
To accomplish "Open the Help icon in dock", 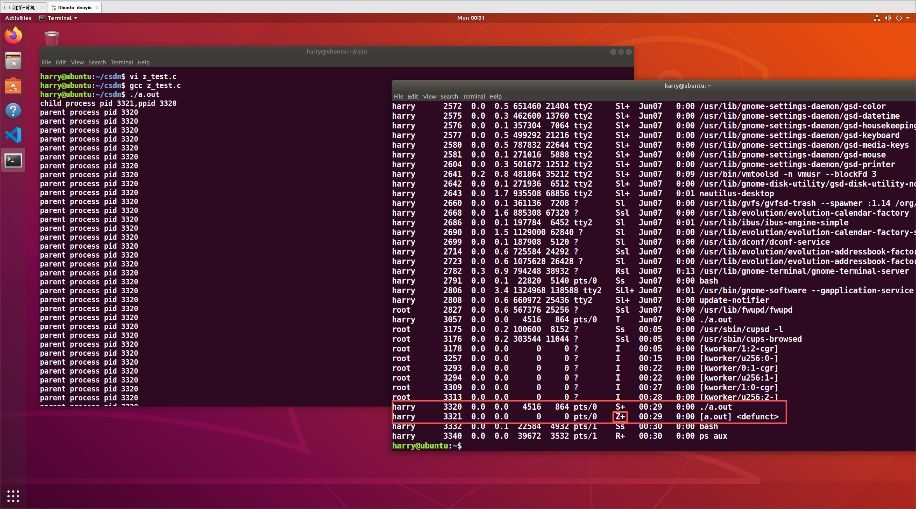I will point(13,111).
